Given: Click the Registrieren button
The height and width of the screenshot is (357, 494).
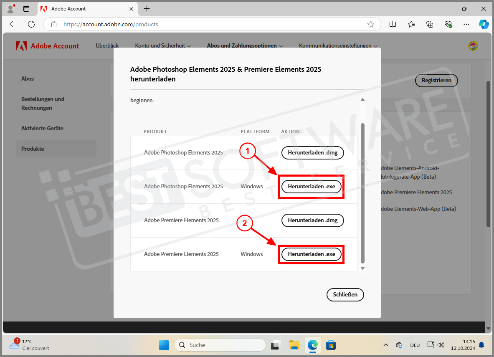Looking at the screenshot, I should coord(436,80).
